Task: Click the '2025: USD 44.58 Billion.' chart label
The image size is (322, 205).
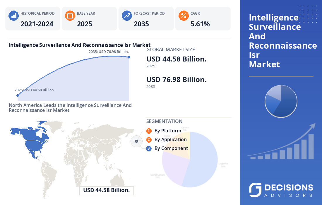Action: coord(35,90)
